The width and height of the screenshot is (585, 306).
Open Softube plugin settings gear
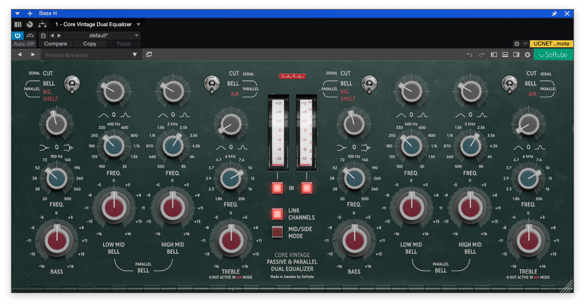point(527,55)
